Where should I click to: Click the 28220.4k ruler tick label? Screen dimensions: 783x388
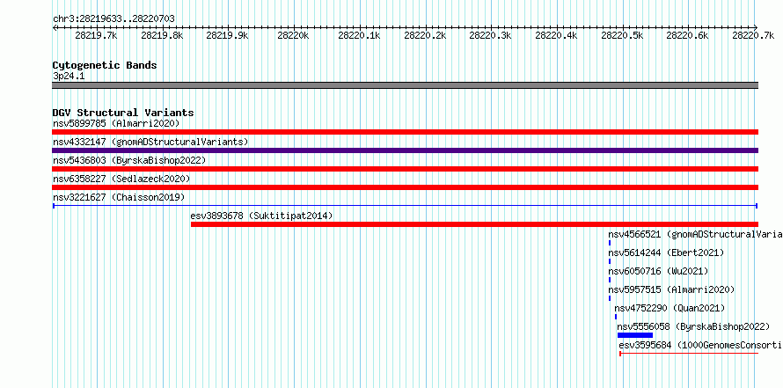pos(556,35)
